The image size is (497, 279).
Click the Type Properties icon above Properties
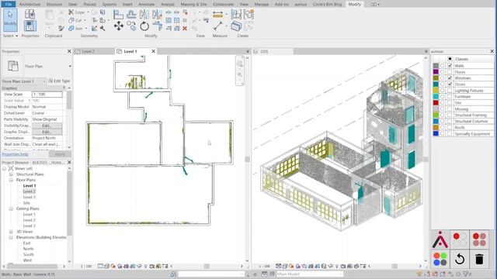(x=30, y=14)
